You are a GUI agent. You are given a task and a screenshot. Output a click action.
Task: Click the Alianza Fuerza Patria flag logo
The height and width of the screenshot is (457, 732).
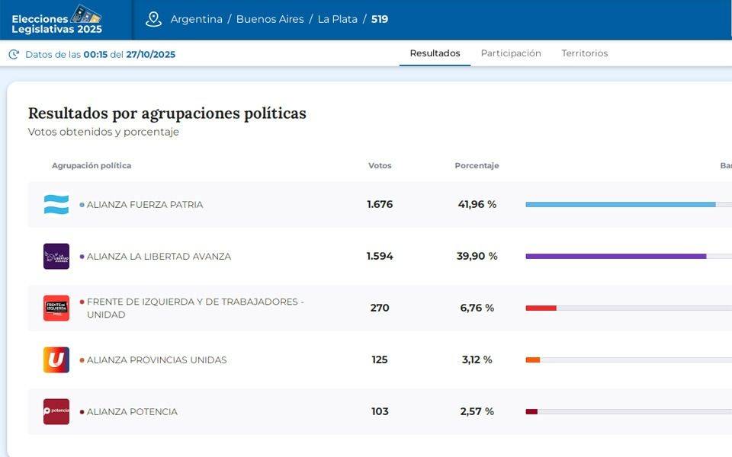56,204
